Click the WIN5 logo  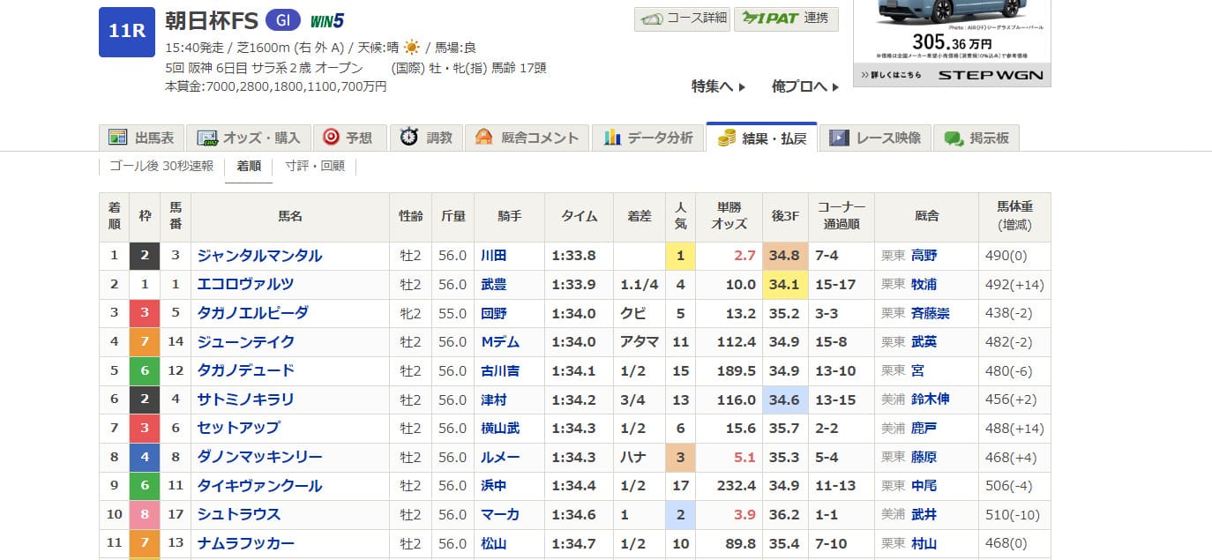tap(327, 20)
